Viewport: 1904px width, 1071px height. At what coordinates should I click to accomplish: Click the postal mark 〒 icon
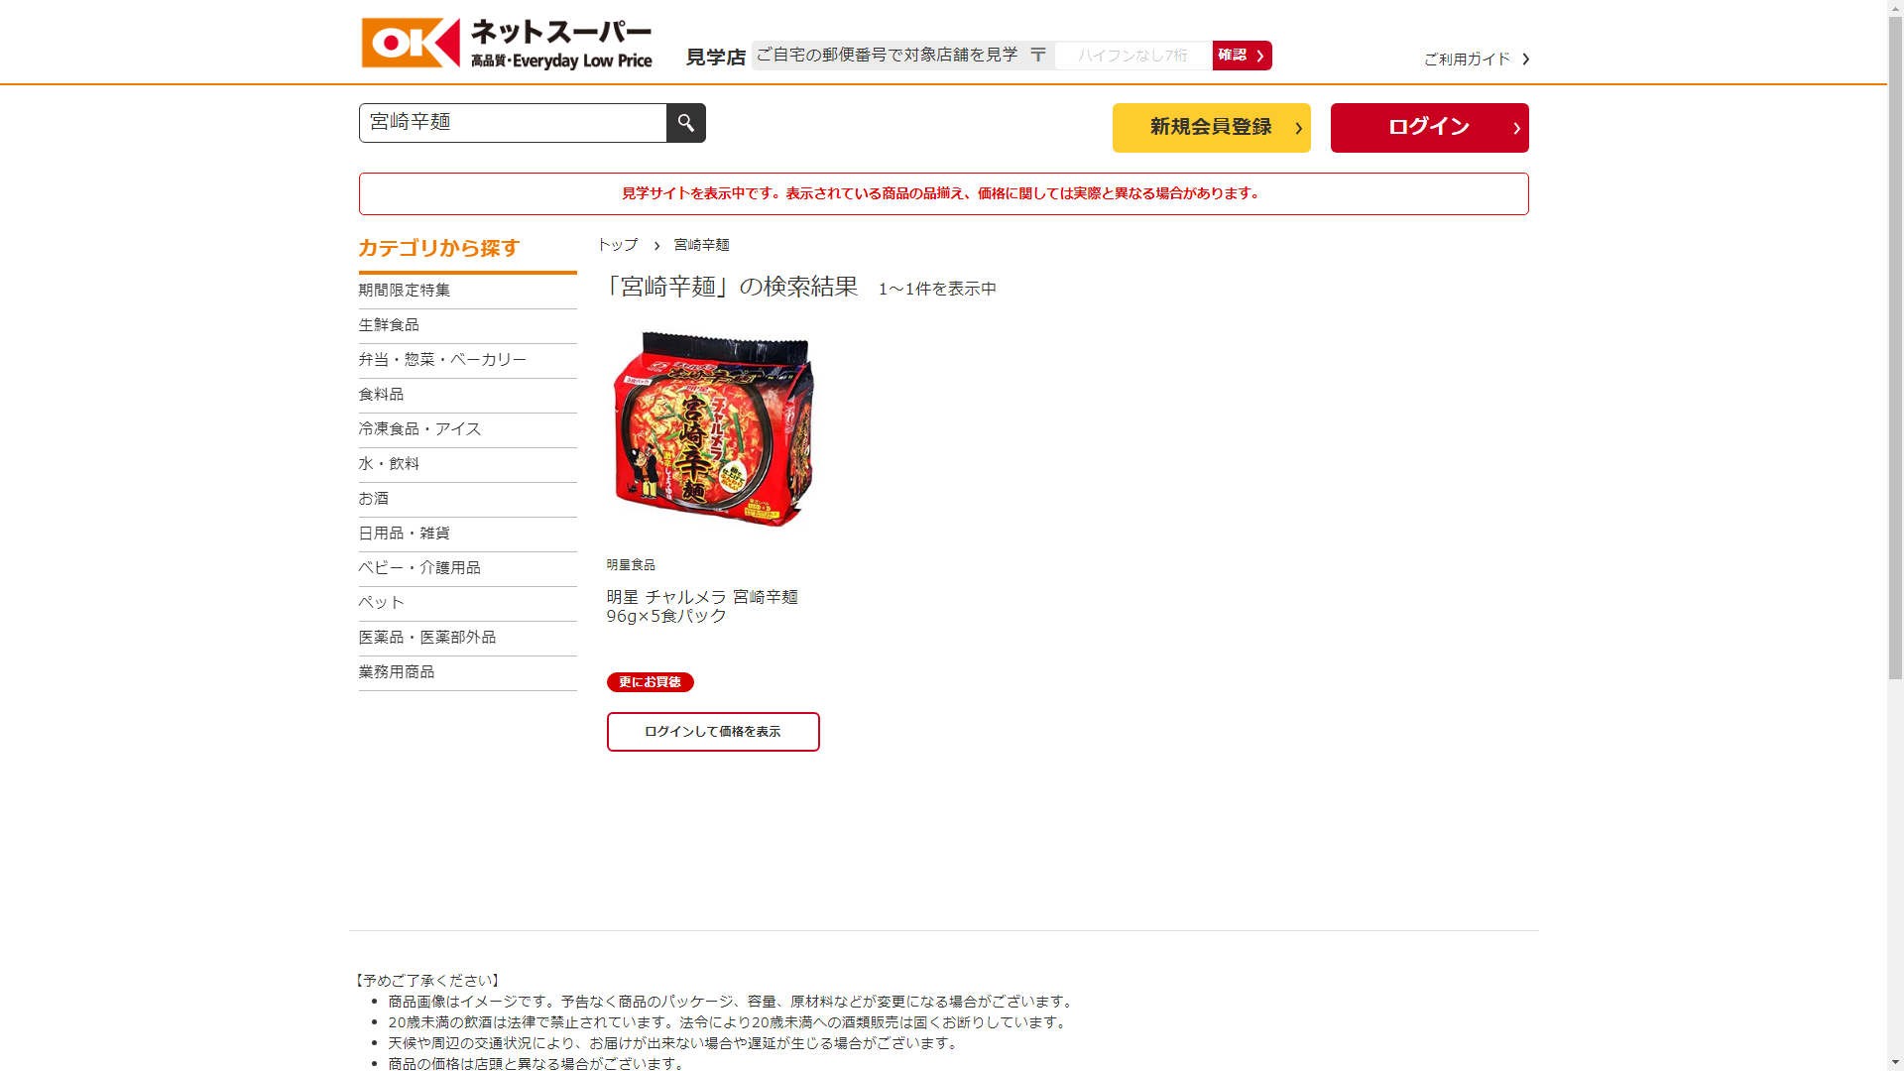[x=1038, y=56]
